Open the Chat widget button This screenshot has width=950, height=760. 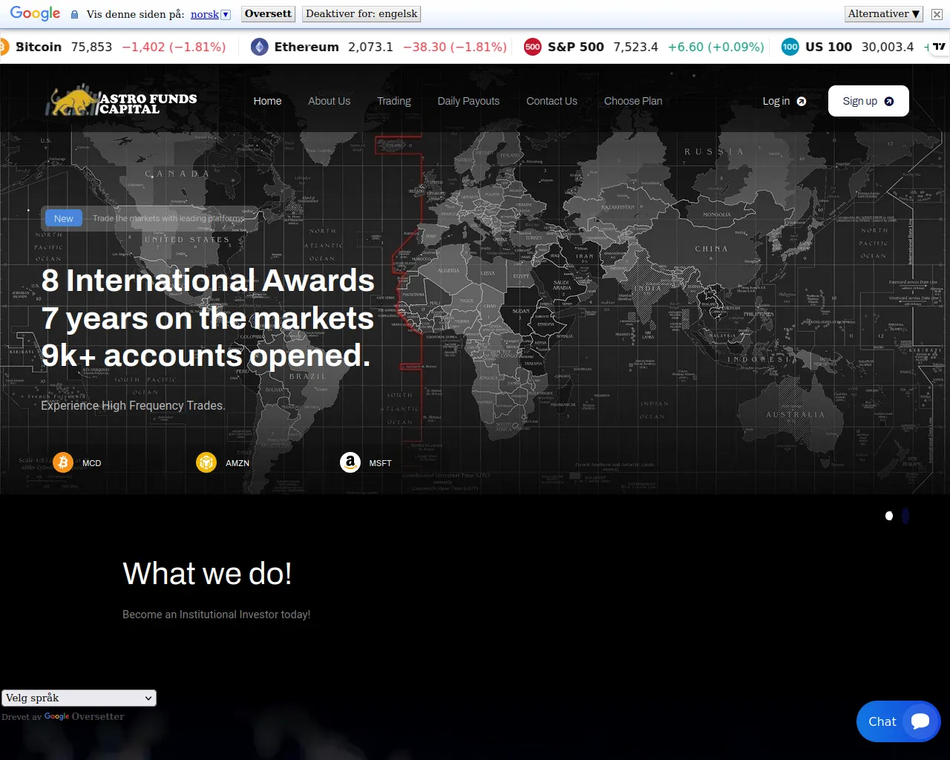pos(899,721)
